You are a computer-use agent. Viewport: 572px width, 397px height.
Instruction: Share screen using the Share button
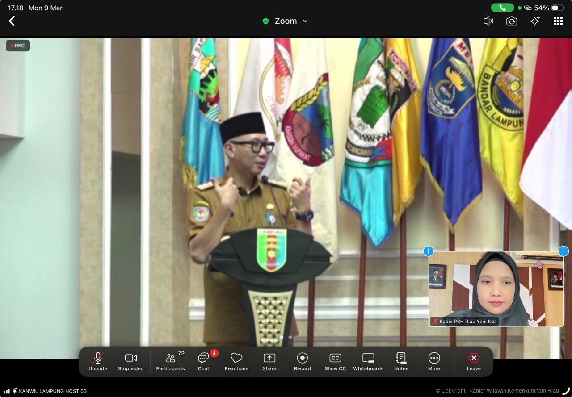coord(269,361)
